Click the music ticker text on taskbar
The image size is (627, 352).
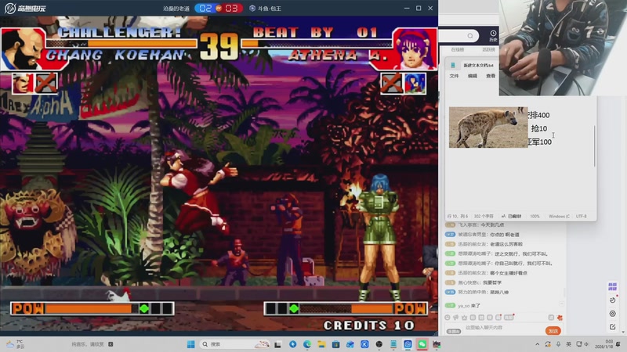tap(88, 344)
